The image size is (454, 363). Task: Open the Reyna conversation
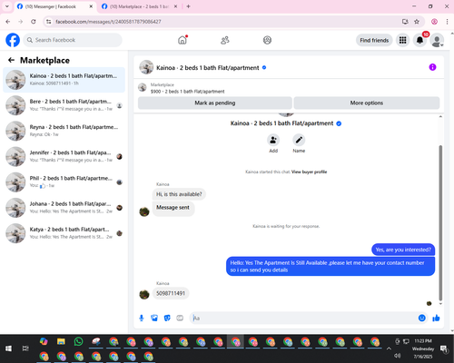pos(64,131)
